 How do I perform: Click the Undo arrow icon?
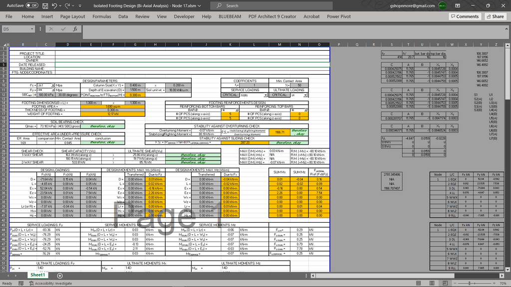(54, 5)
